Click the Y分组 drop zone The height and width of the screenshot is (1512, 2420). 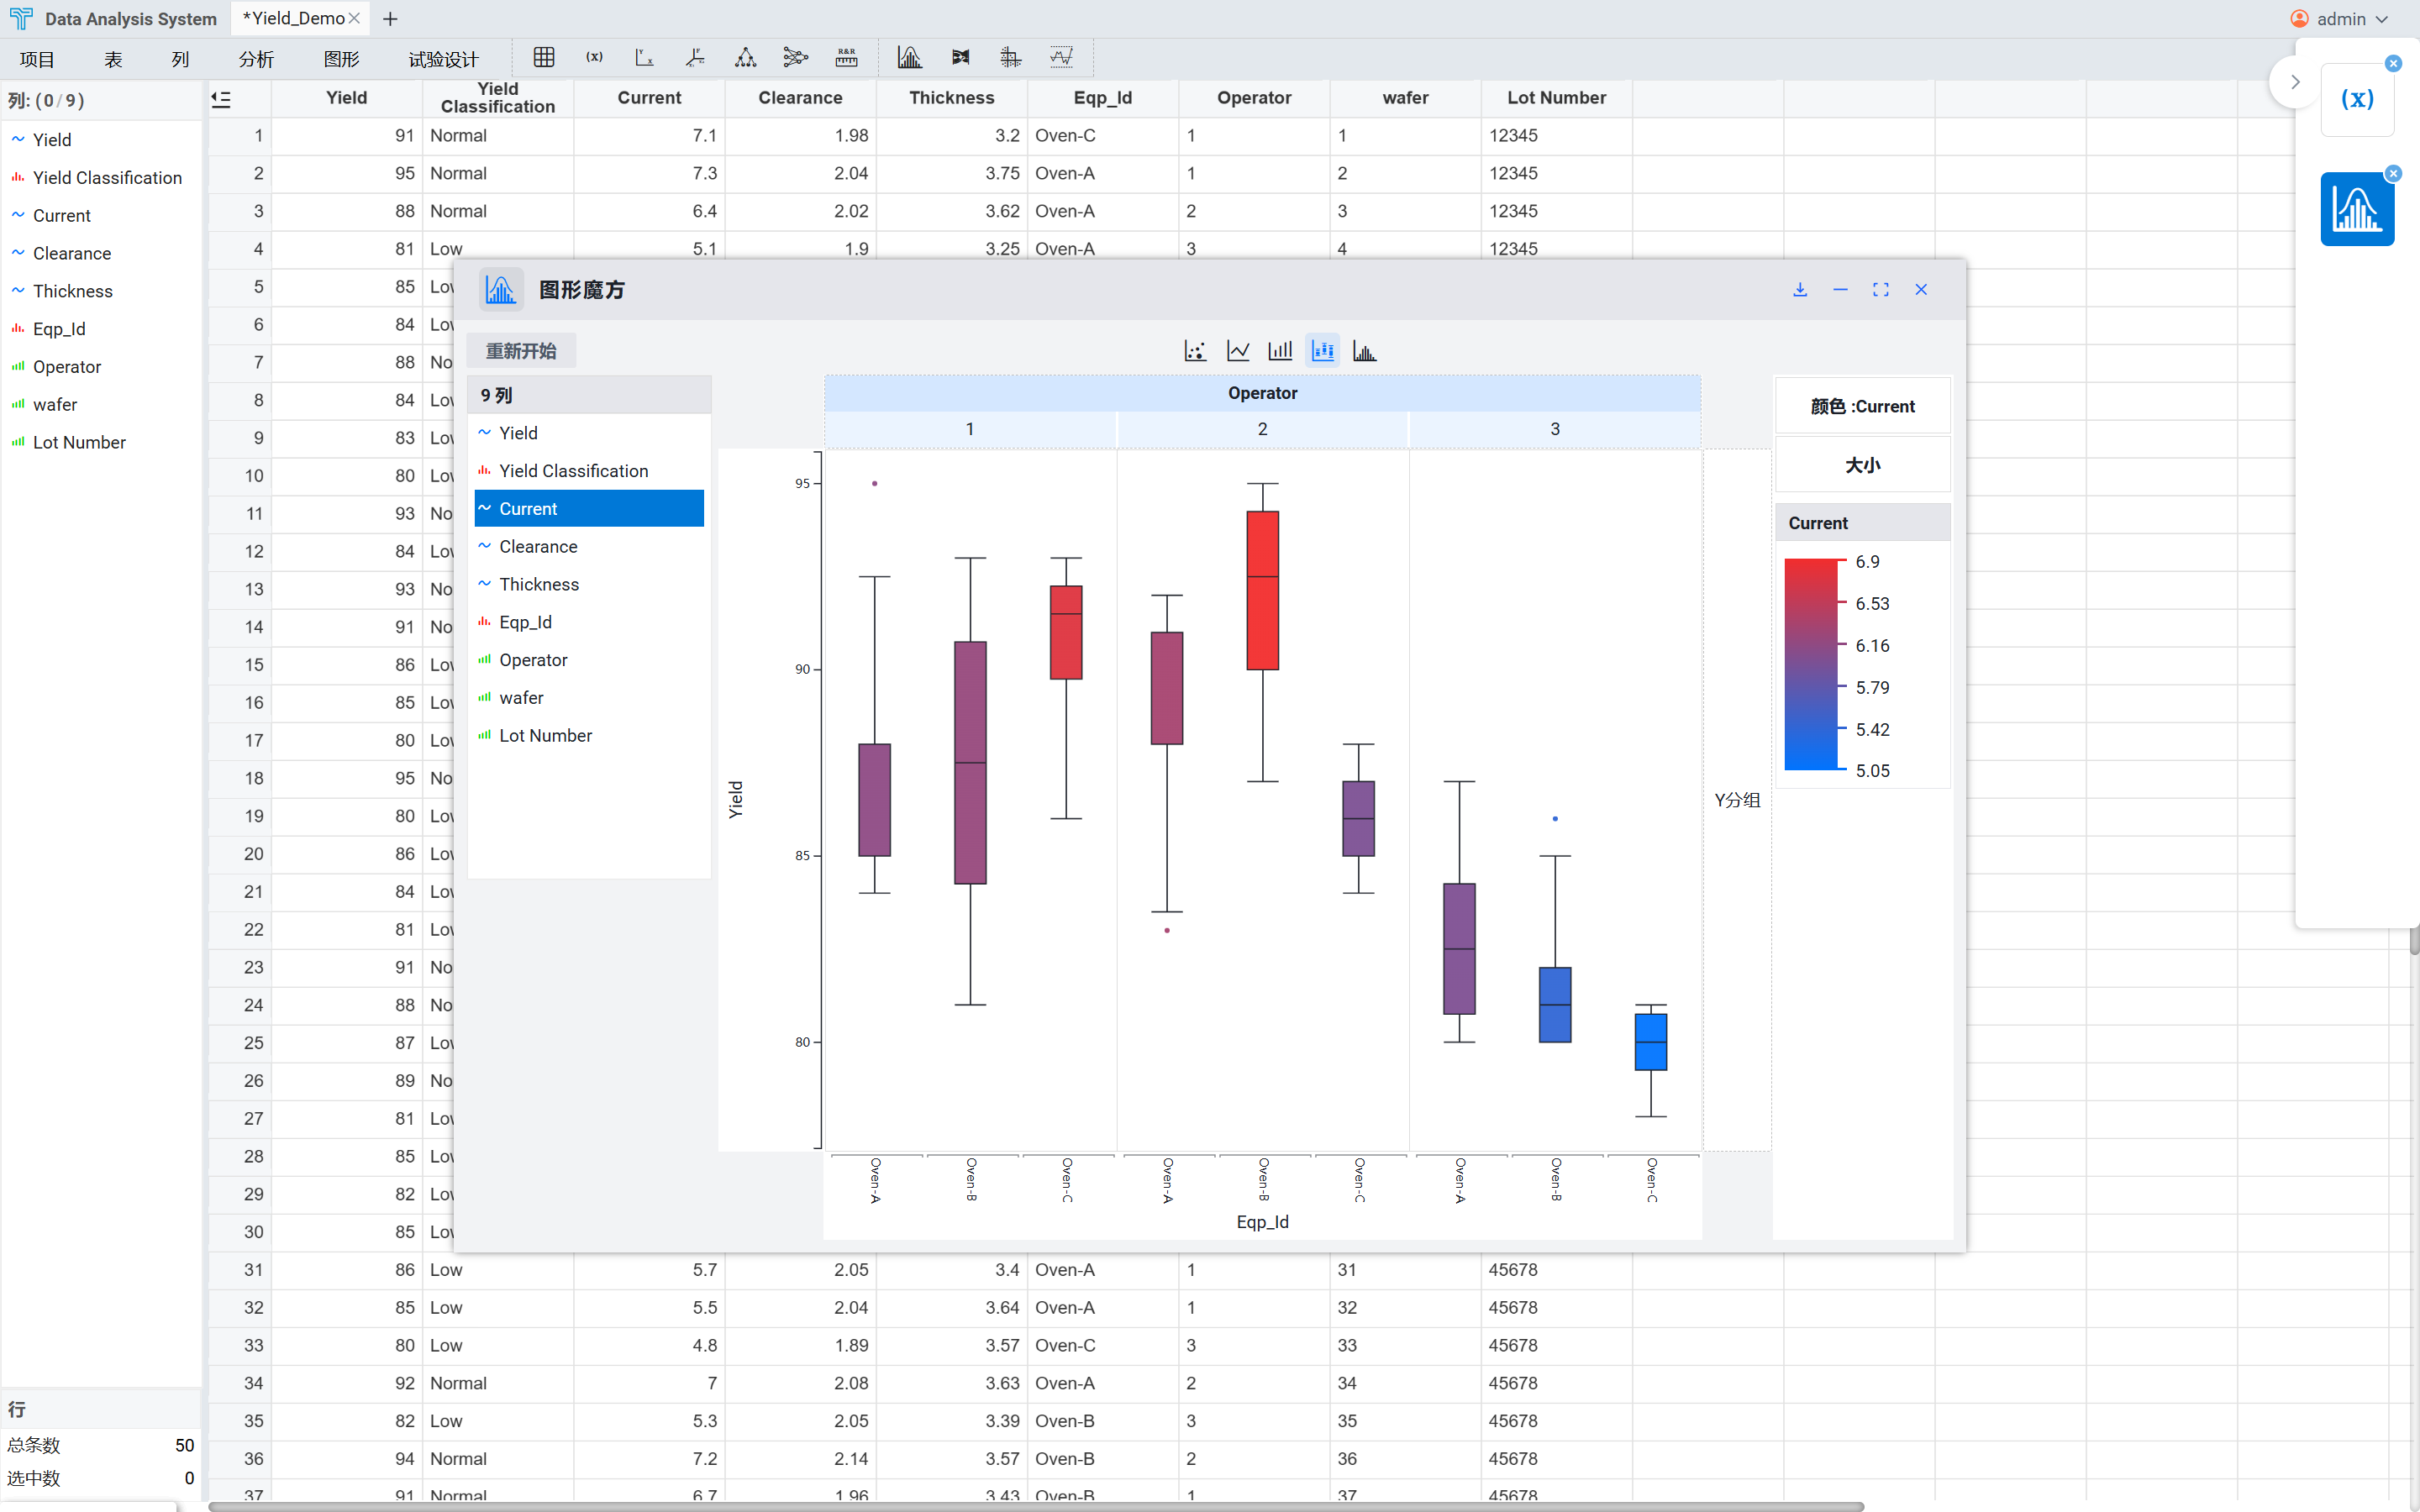click(x=1737, y=800)
